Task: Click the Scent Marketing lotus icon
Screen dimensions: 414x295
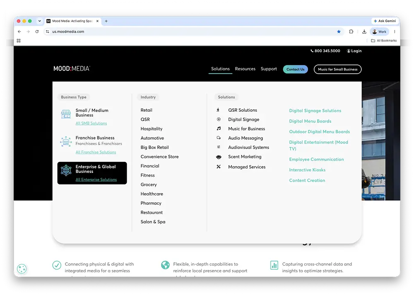Action: pos(219,157)
